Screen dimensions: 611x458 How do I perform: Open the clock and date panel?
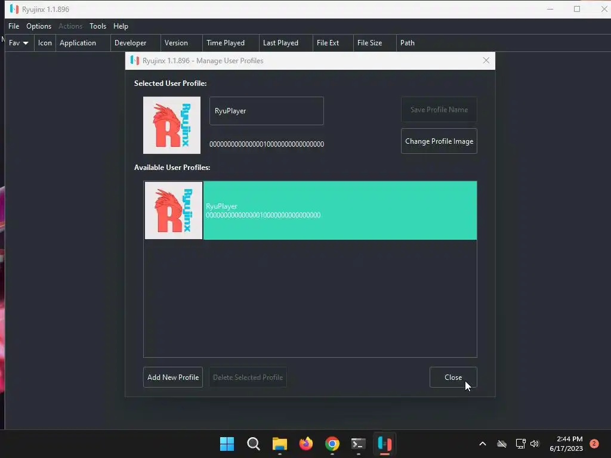(566, 444)
